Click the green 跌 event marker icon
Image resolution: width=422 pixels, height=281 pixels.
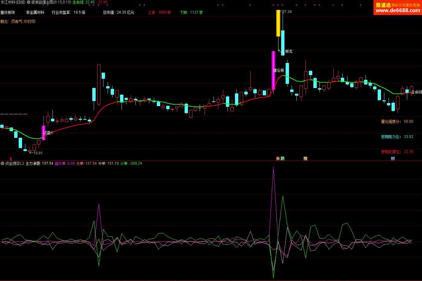pos(283,159)
